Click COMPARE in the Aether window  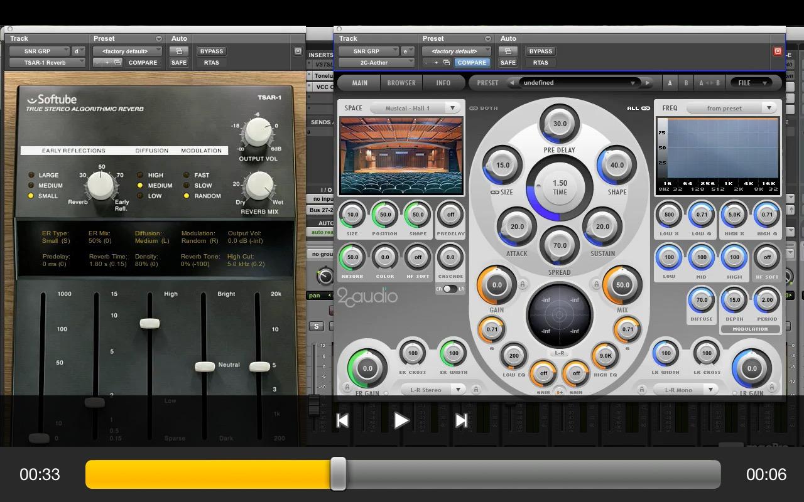[x=472, y=63]
